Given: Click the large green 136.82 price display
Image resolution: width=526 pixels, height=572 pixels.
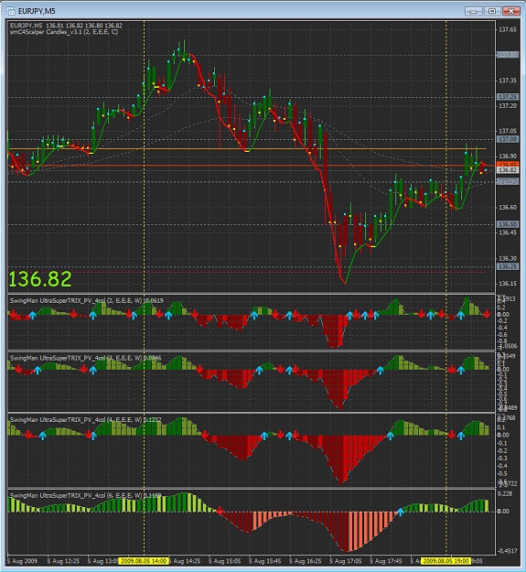Looking at the screenshot, I should tap(39, 279).
